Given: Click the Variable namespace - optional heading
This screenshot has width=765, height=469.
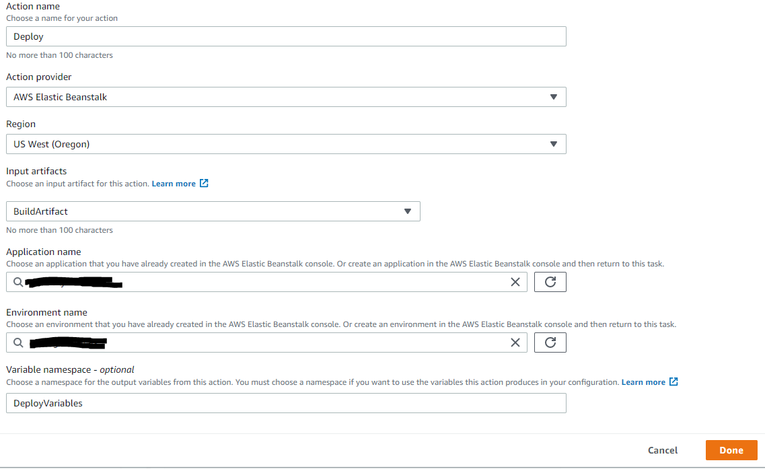Looking at the screenshot, I should pos(70,370).
